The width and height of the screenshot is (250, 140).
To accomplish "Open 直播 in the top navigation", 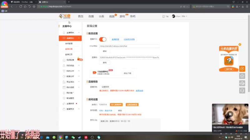I will tap(91, 16).
